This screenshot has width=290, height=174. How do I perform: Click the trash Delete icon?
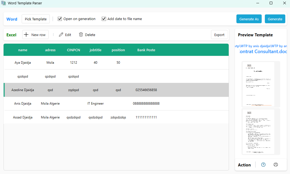[x=81, y=35]
